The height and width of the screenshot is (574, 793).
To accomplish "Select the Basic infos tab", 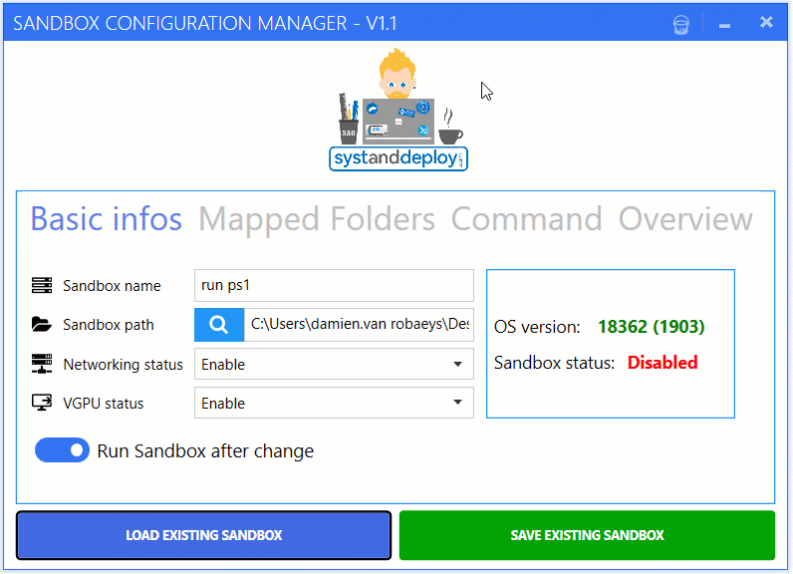I will pos(107,219).
